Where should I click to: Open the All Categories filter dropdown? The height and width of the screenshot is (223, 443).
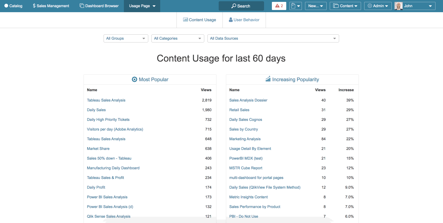click(178, 38)
